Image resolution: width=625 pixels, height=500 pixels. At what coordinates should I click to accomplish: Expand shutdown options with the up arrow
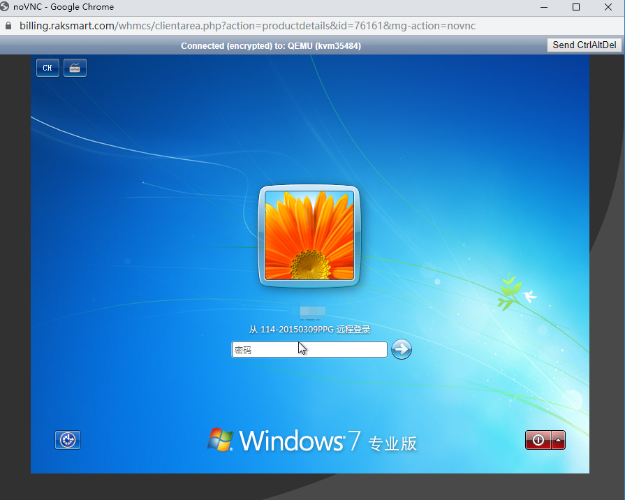click(x=559, y=440)
